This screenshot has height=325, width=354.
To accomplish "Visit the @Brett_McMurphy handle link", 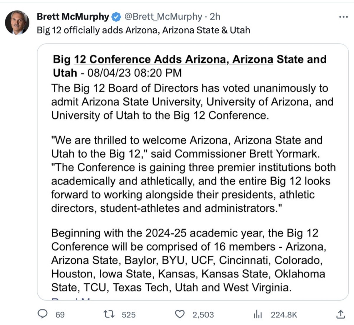I will pos(163,17).
